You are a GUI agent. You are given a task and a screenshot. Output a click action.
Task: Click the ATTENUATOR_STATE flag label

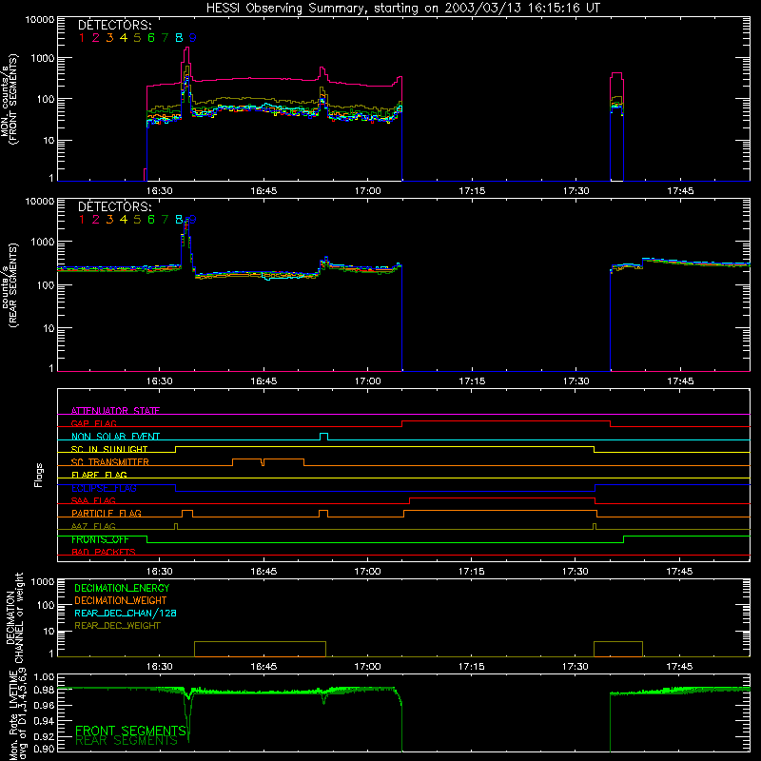click(115, 411)
